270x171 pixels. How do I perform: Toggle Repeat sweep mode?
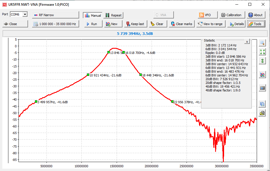point(113,15)
